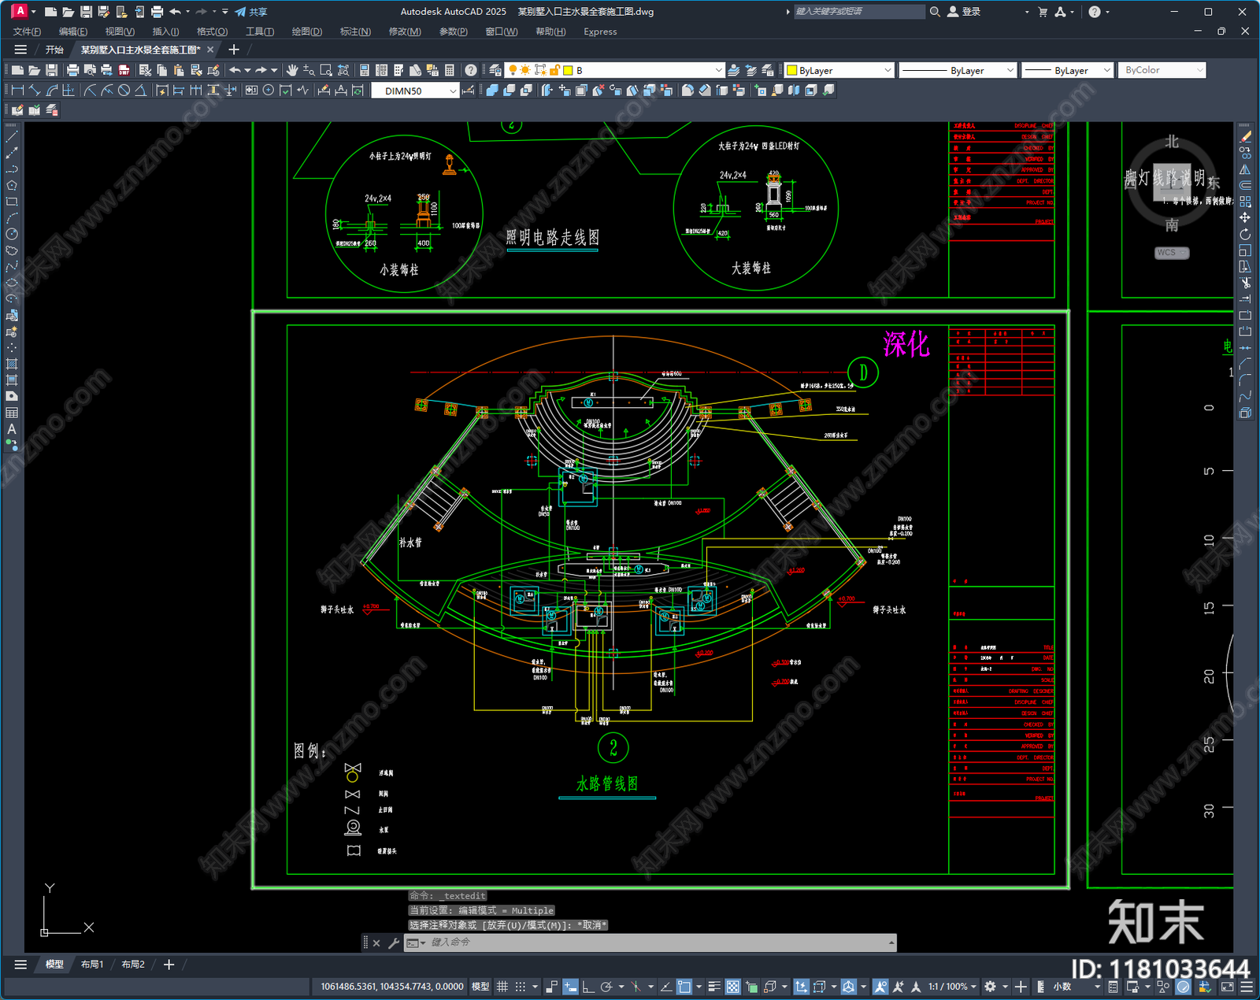Screen dimensions: 1260x1000
Task: Toggle lineweight display in status bar
Action: coord(714,987)
